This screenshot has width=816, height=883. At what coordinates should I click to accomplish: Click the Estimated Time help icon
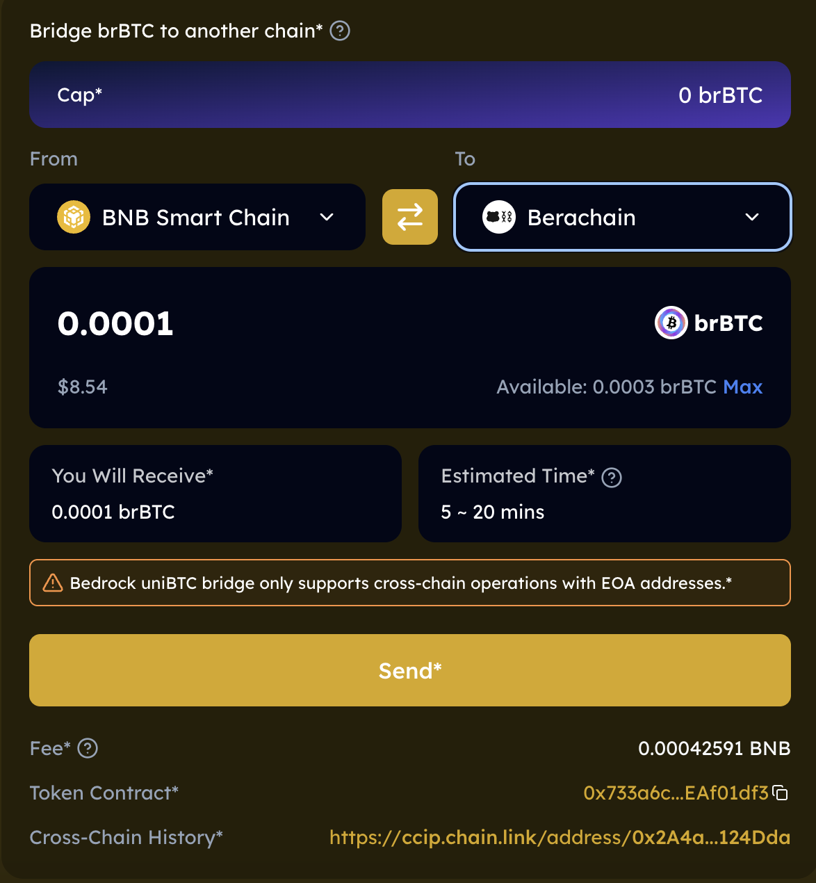point(612,478)
